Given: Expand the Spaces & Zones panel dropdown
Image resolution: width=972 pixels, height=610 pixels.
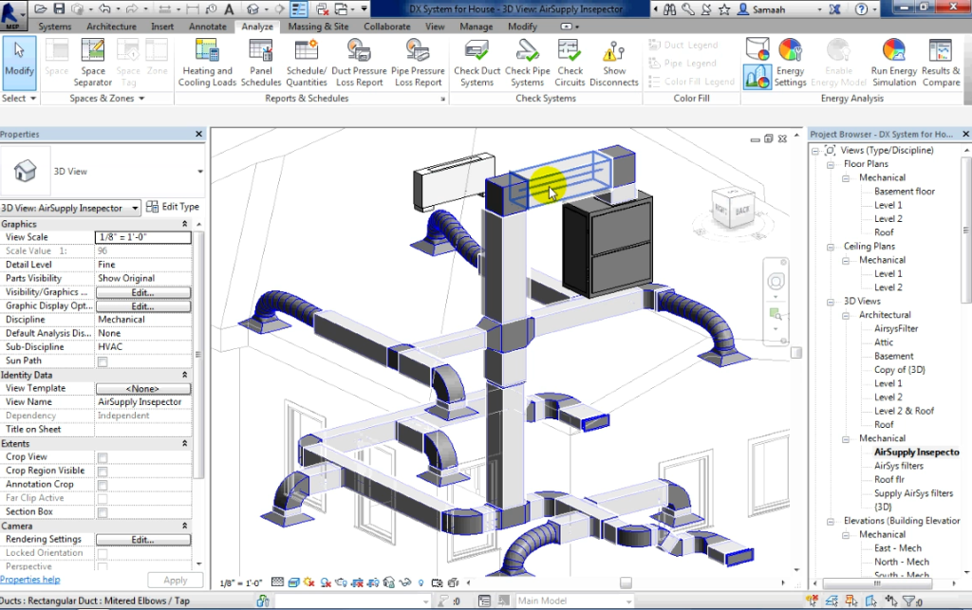Looking at the screenshot, I should (141, 99).
